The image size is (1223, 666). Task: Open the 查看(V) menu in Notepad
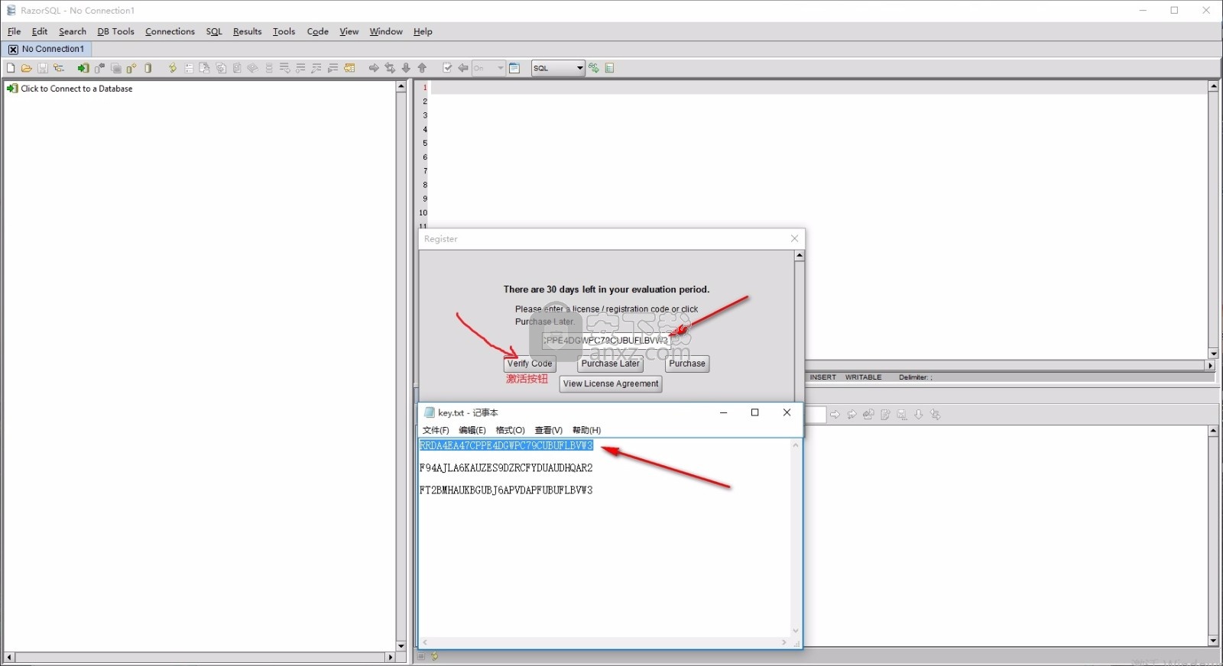point(549,430)
